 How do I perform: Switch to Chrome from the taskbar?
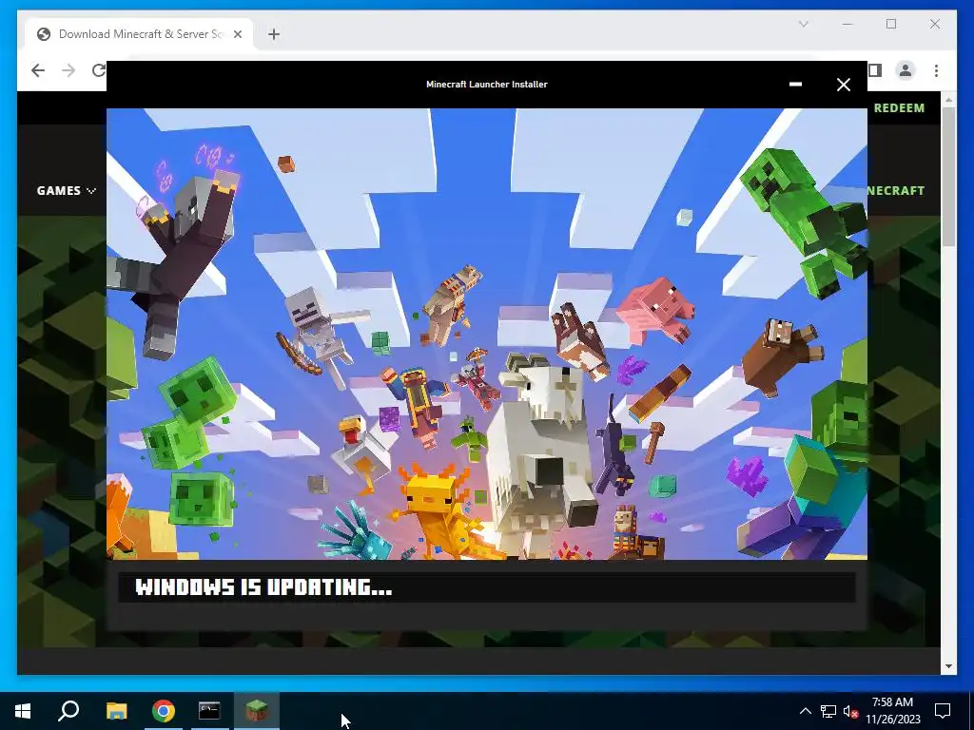point(164,711)
